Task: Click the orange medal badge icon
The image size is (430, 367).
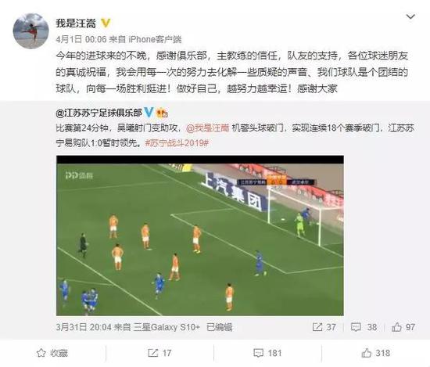Action: point(162,113)
